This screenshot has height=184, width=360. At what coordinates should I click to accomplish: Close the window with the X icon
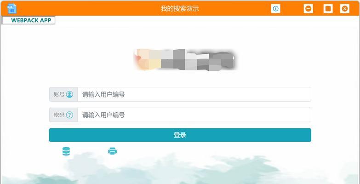point(345,9)
